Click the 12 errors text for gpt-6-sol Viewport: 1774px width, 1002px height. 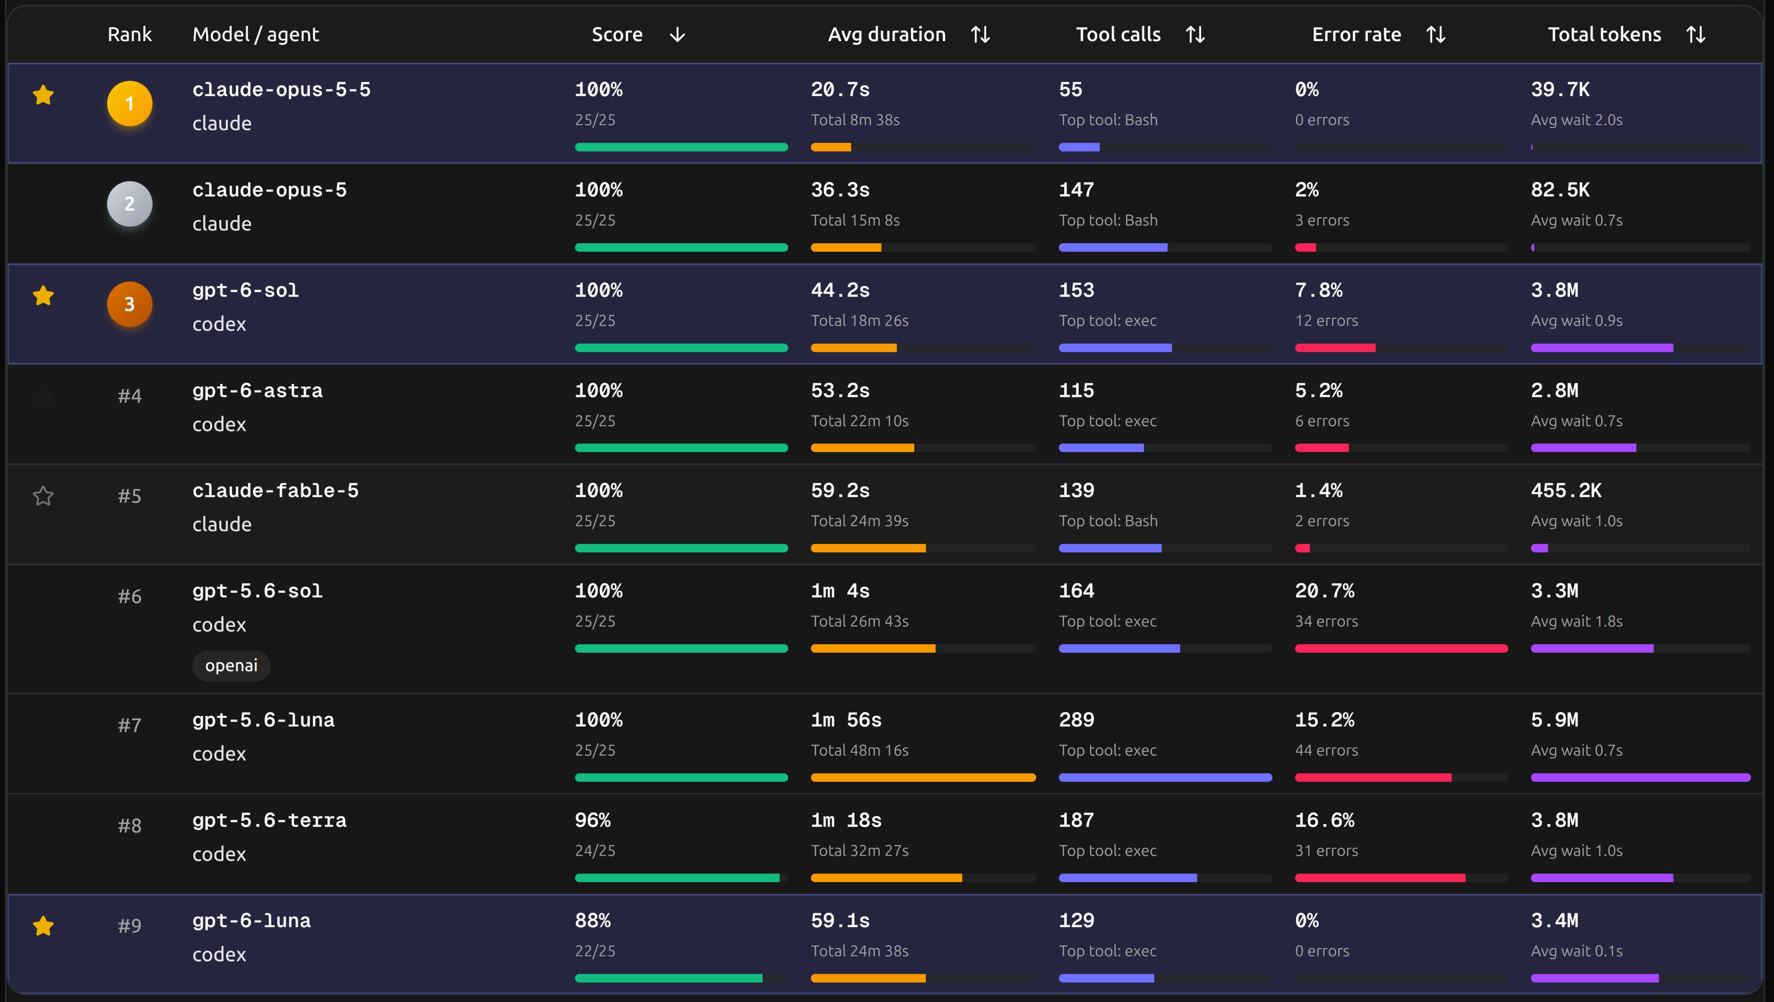[1326, 321]
